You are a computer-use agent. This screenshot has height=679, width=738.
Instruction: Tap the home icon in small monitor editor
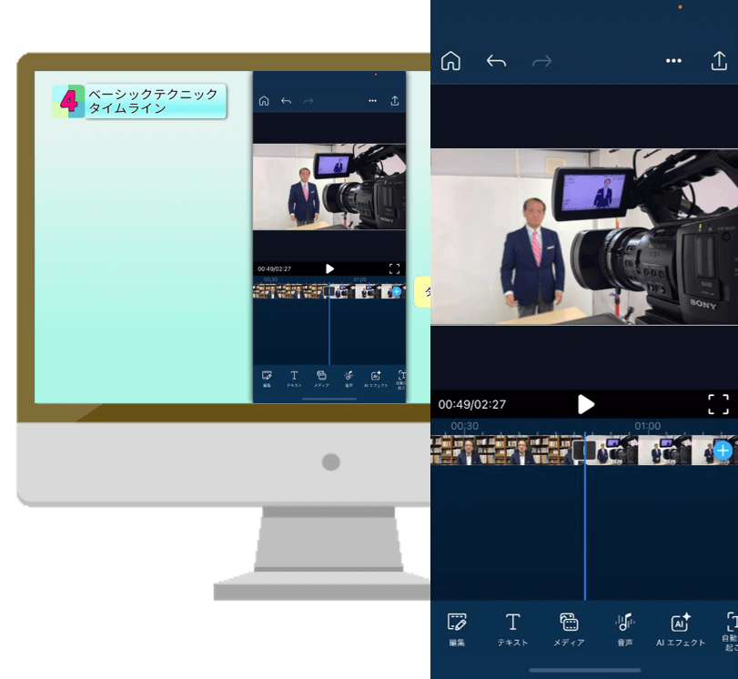pos(264,101)
